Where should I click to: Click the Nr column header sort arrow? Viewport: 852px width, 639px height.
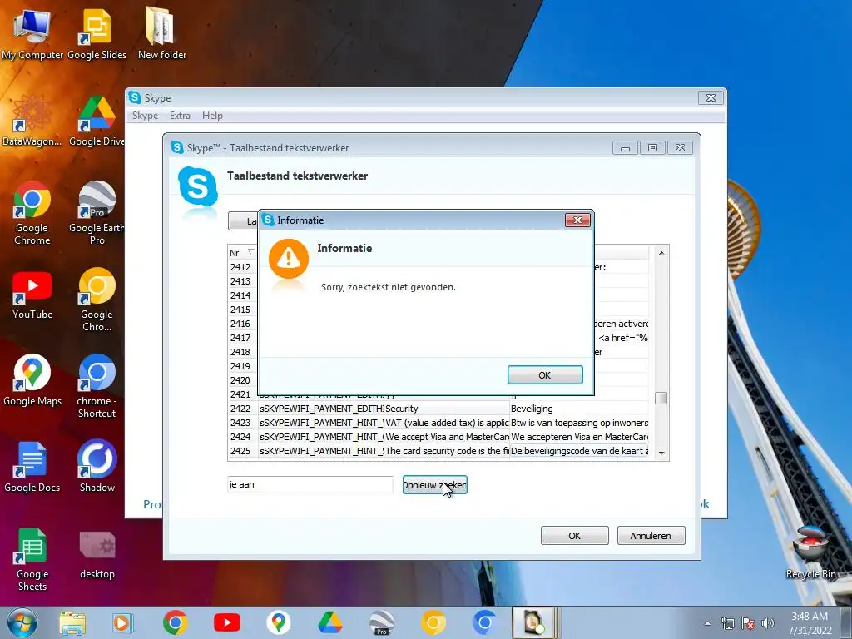point(250,252)
